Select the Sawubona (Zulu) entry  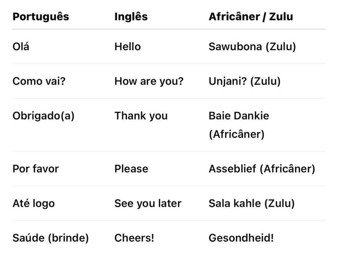(252, 47)
